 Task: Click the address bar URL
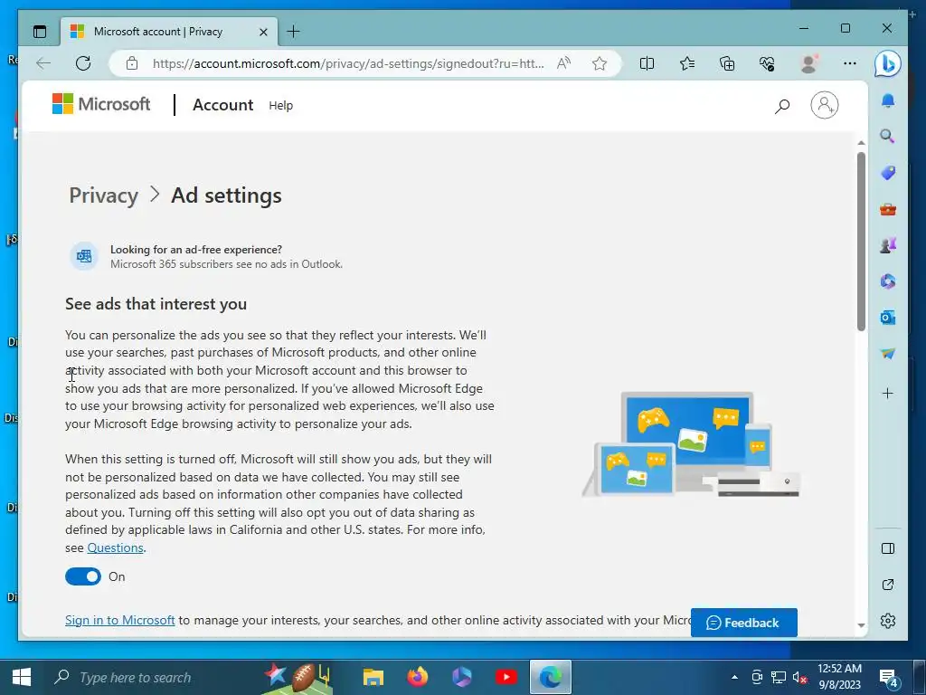[348, 63]
